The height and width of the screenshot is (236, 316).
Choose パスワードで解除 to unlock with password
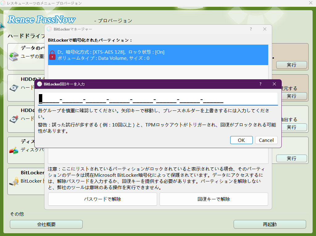(102, 199)
